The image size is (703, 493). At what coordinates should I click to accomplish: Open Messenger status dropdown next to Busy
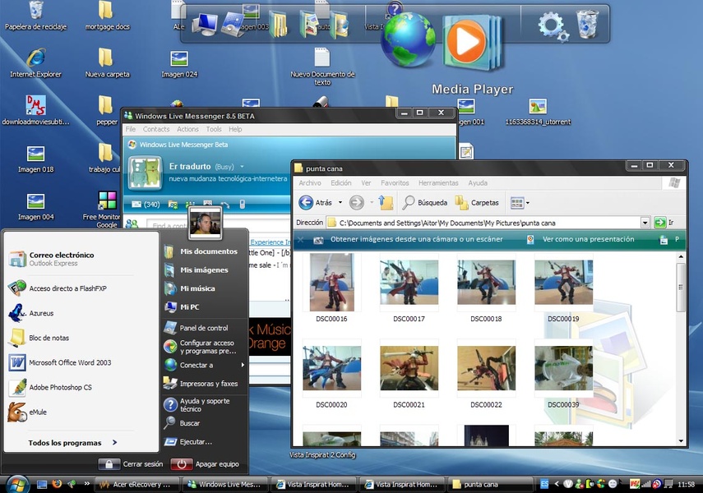(242, 166)
